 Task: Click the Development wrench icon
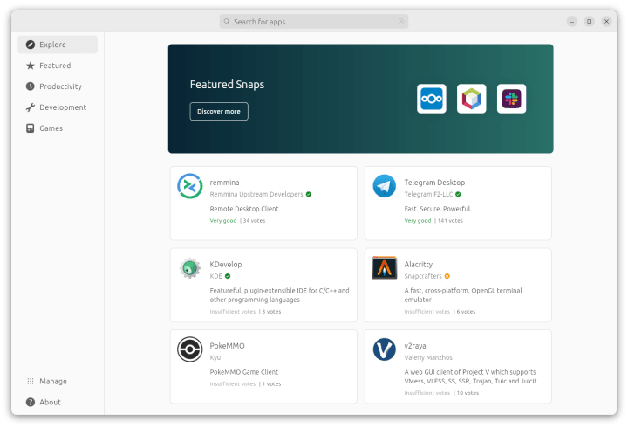coord(31,107)
